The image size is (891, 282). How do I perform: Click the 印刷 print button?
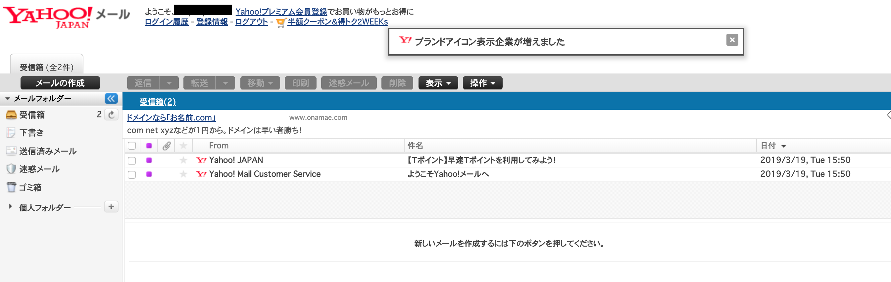pos(300,83)
